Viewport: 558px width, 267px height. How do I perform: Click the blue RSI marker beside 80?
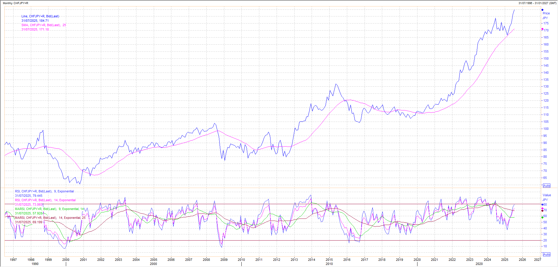[x=542, y=204]
